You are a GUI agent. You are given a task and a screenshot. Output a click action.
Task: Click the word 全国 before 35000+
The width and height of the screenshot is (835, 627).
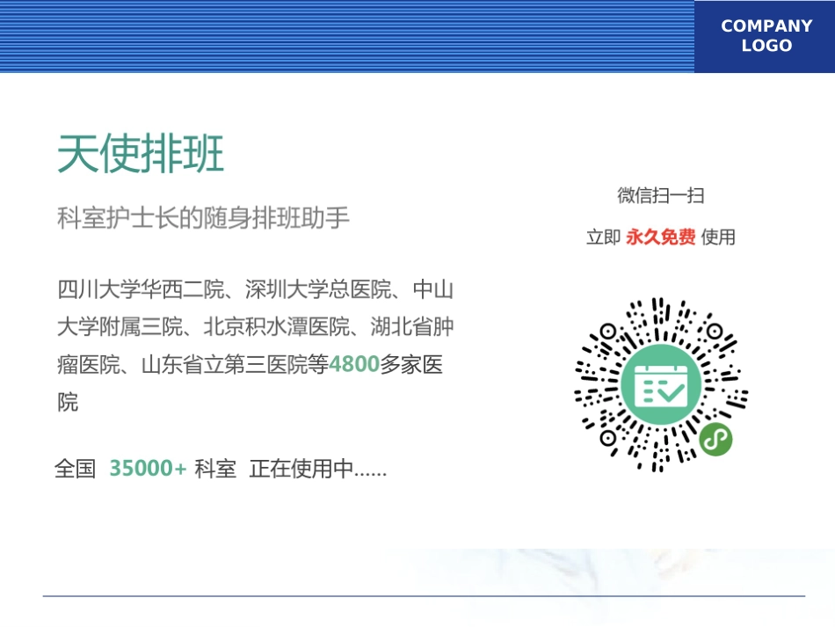tap(75, 468)
